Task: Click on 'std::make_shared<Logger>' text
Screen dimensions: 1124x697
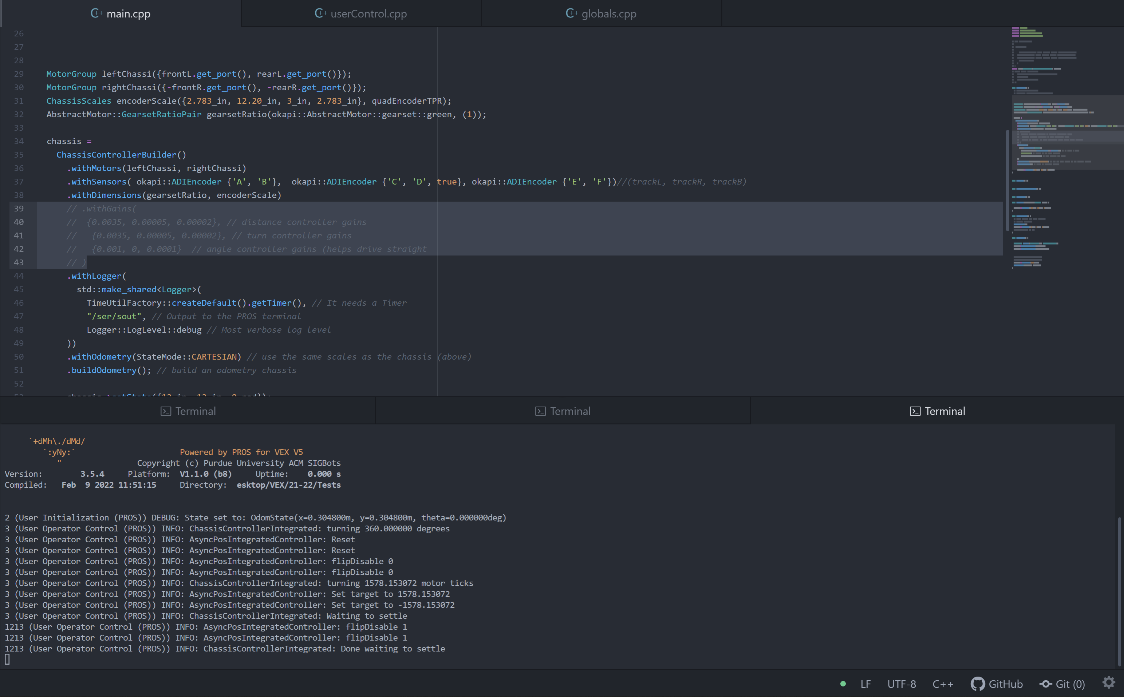Action: click(x=137, y=289)
